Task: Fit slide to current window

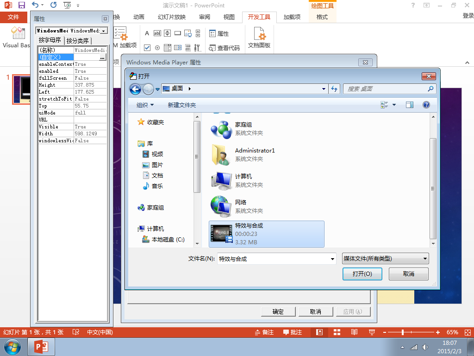Action: coord(468,332)
